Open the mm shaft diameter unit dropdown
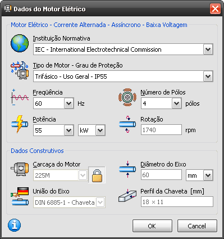The image size is (224, 239). coord(208,175)
